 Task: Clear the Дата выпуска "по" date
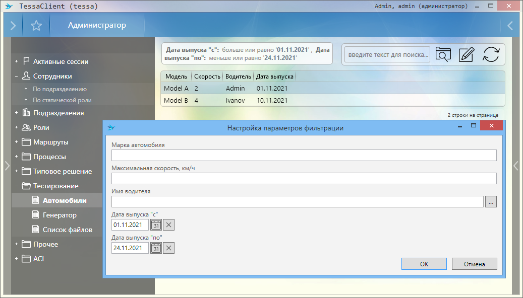[169, 248]
